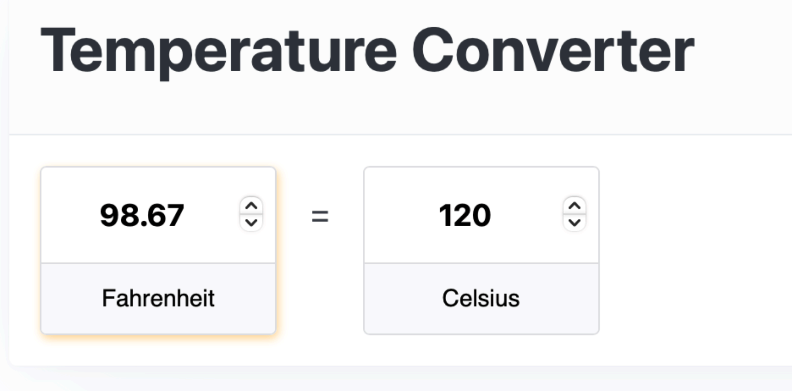Increase Celsius value with up arrow
792x391 pixels.
575,206
